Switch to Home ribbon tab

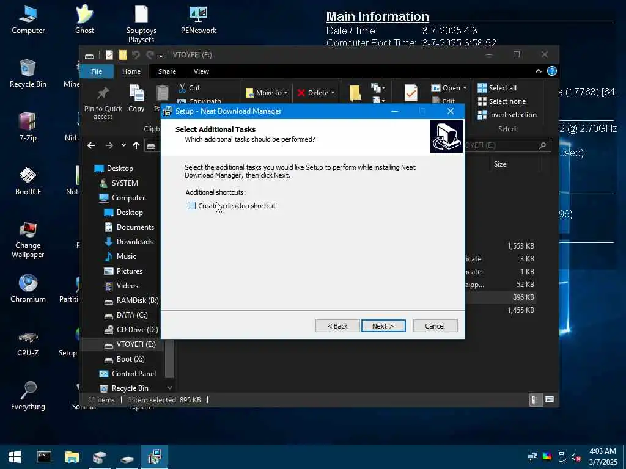click(x=131, y=71)
